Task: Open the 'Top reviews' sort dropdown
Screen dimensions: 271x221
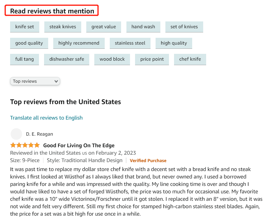Action: coord(35,81)
